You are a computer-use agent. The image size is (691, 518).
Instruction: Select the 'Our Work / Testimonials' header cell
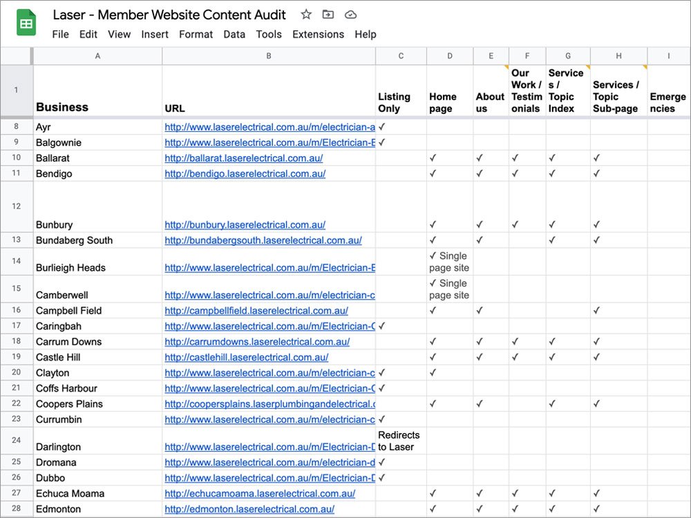(527, 90)
